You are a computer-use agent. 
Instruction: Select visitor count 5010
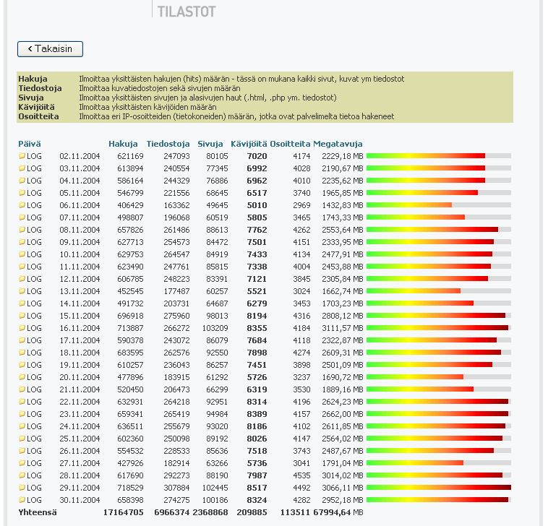(257, 205)
